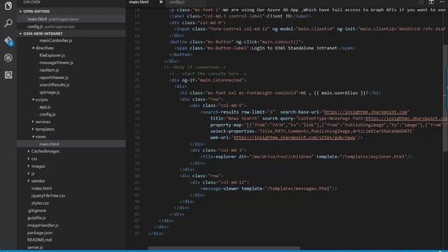Screen dimensions: 448x252
Task: Open imageHandler.js file
Action: [43, 225]
